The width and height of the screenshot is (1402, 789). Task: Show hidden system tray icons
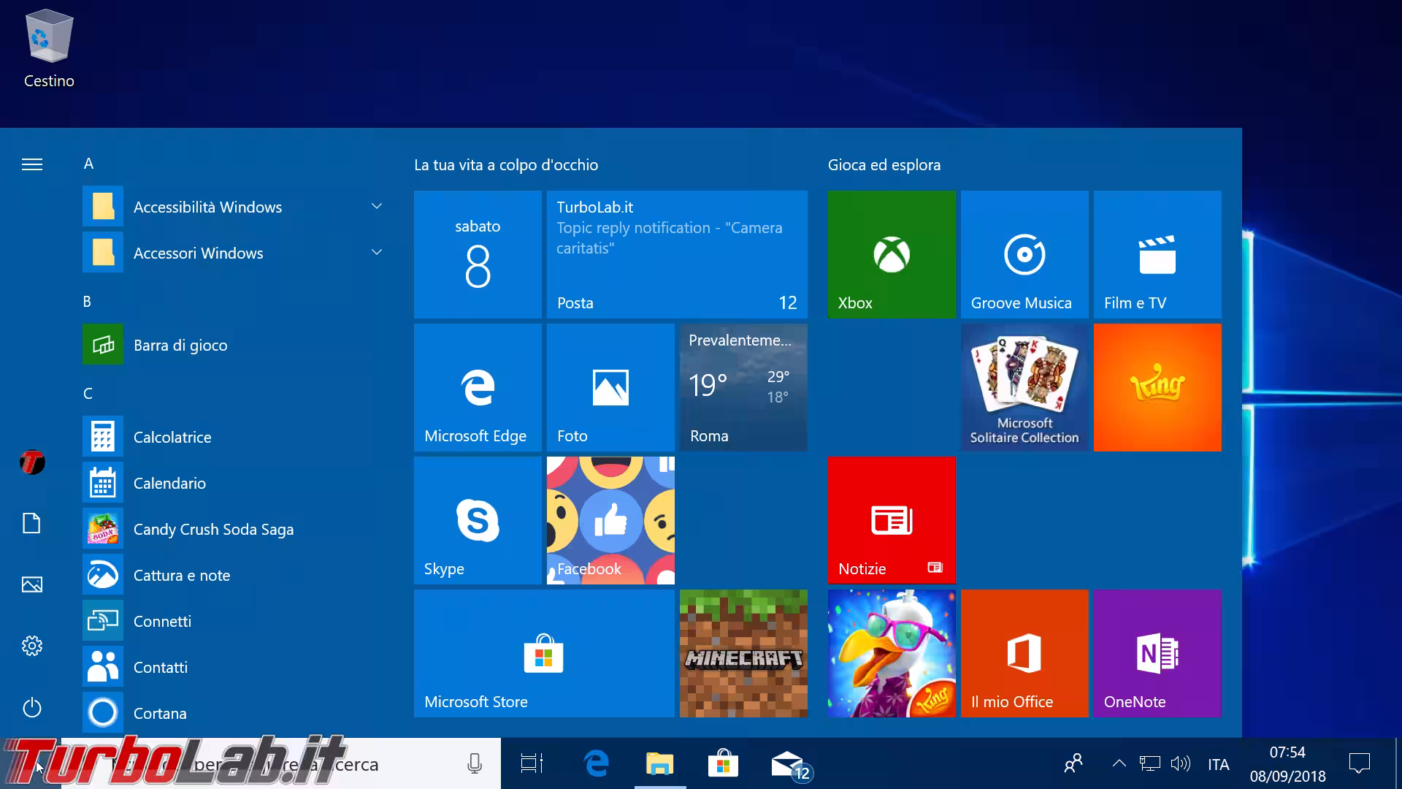click(x=1119, y=764)
